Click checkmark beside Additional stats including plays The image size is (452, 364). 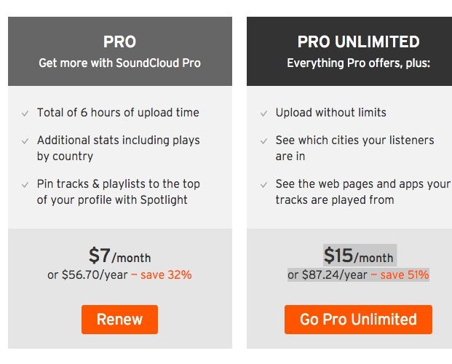(x=25, y=141)
